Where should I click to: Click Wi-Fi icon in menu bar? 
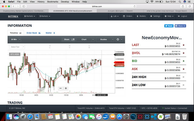152,2
